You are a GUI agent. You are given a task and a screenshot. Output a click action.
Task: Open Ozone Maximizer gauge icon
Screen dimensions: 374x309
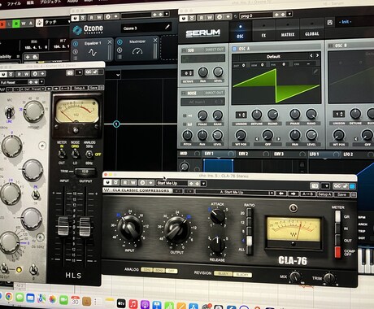coord(137,50)
